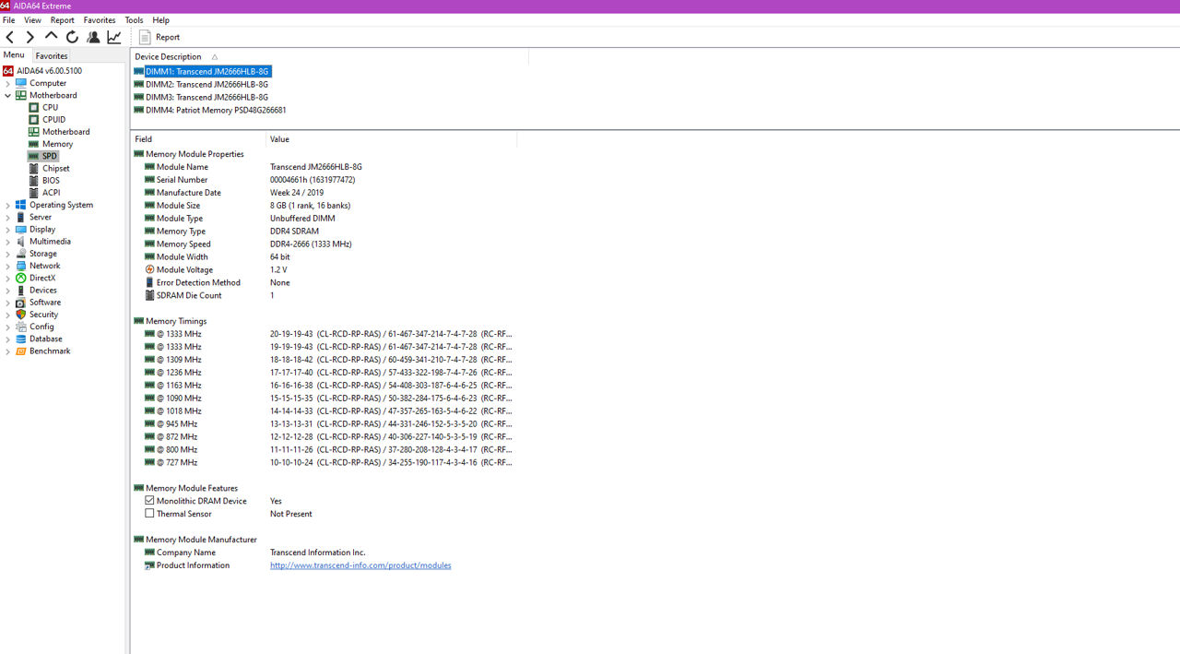Open the View menu
Viewport: 1180px width, 654px height.
[x=32, y=19]
